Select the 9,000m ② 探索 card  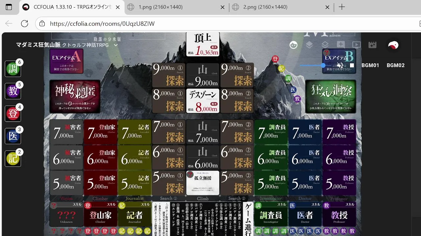click(x=237, y=75)
